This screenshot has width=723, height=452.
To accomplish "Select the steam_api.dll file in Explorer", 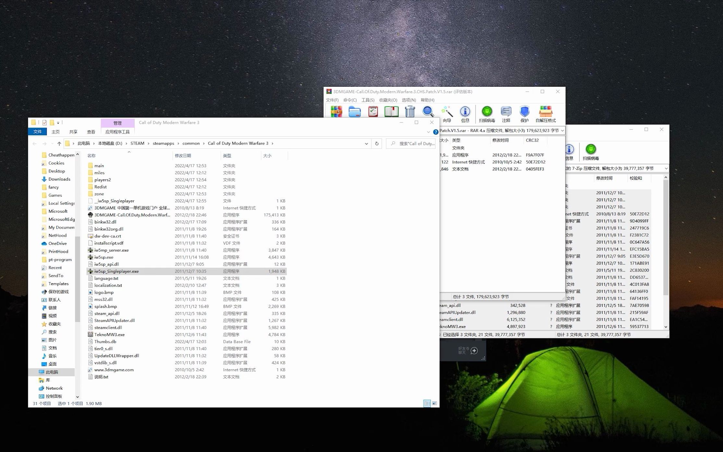I will tap(186, 313).
